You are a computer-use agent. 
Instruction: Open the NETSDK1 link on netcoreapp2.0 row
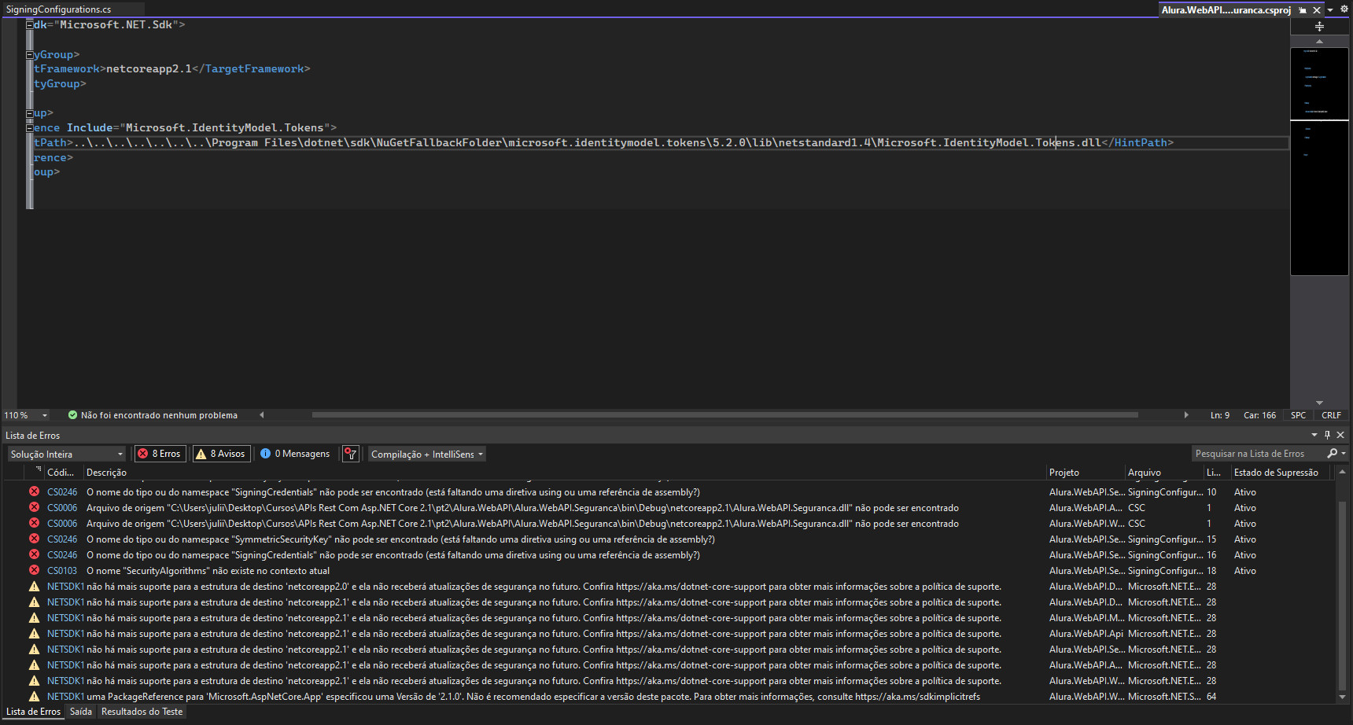point(65,587)
